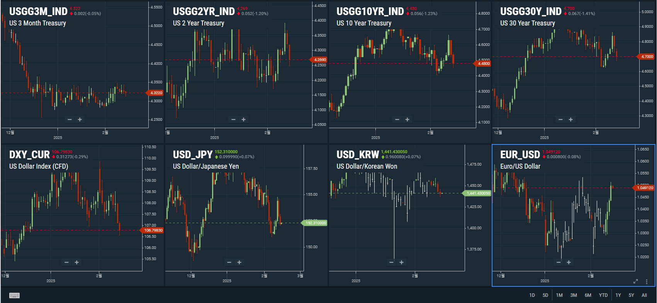657x303 pixels.
Task: Click the 4.7000 price tag on USGG30Y chart
Action: pos(646,56)
